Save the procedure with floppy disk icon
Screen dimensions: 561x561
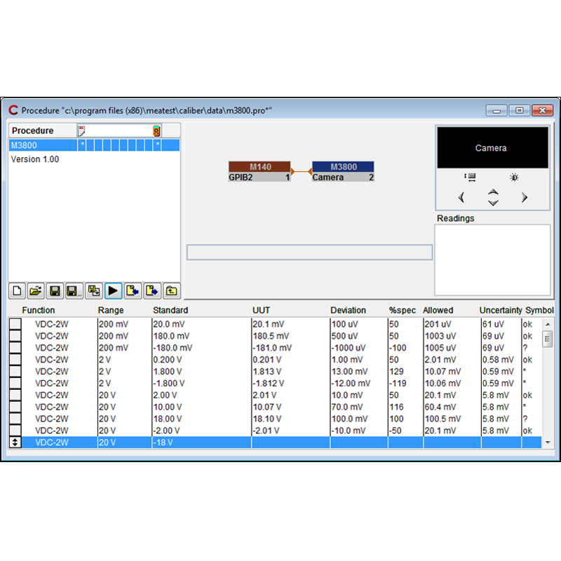tap(55, 290)
